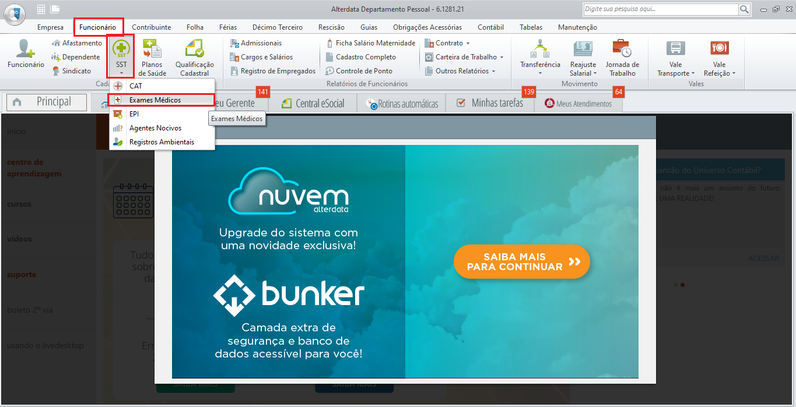Switch to the Contábil ribbon tab
This screenshot has height=407, width=796.
pos(490,27)
